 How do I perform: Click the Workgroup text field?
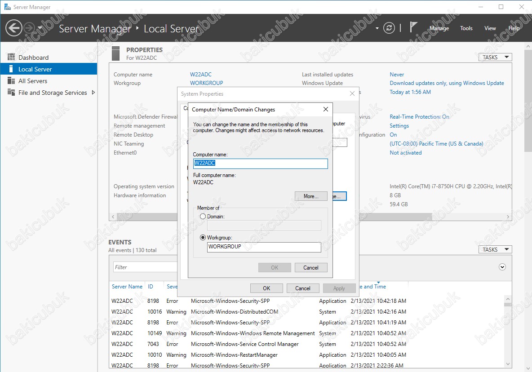click(264, 247)
